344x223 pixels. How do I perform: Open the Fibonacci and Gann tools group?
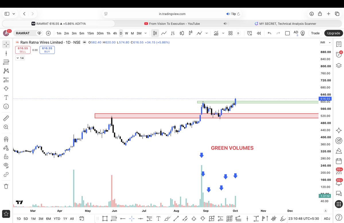coord(6,62)
